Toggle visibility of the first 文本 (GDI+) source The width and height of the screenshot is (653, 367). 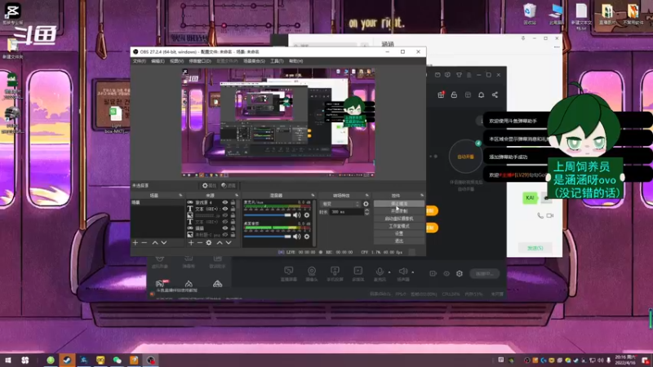click(225, 209)
